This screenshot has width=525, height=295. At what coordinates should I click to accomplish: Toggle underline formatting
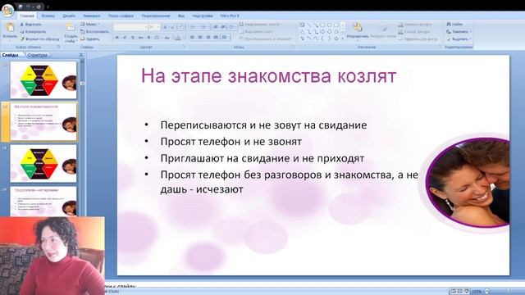133,38
